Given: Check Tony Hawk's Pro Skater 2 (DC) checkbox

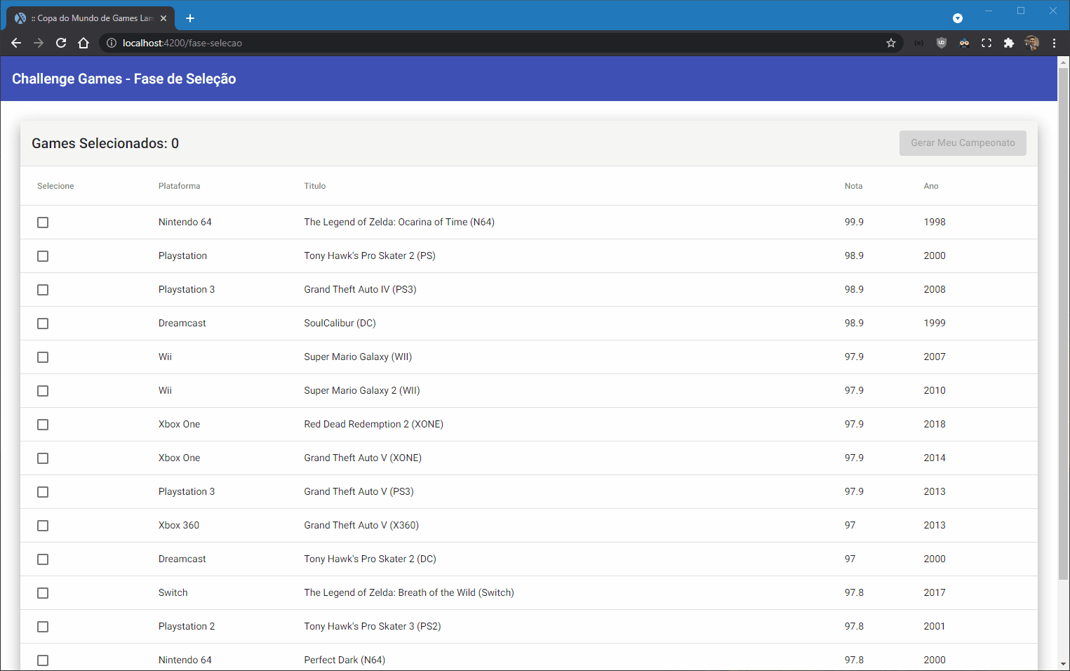Looking at the screenshot, I should click(x=43, y=559).
